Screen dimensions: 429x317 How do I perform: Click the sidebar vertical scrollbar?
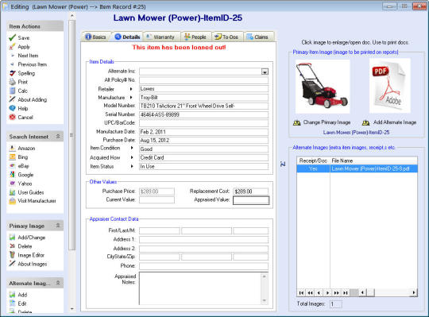[72, 134]
